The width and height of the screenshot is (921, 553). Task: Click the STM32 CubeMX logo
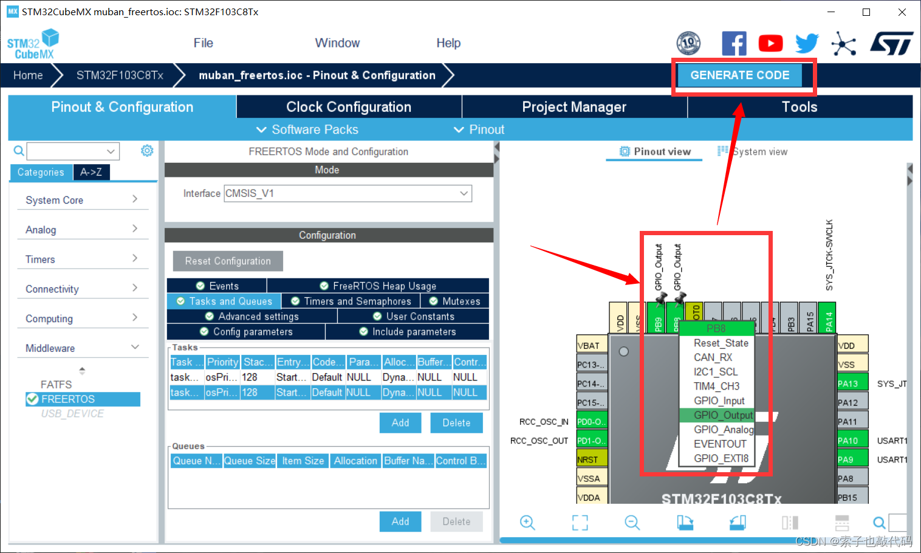tap(33, 44)
